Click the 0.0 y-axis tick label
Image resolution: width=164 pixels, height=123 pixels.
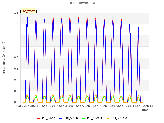point(16,102)
